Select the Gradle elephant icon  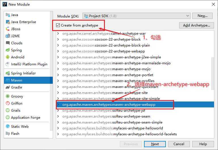click(x=8, y=87)
